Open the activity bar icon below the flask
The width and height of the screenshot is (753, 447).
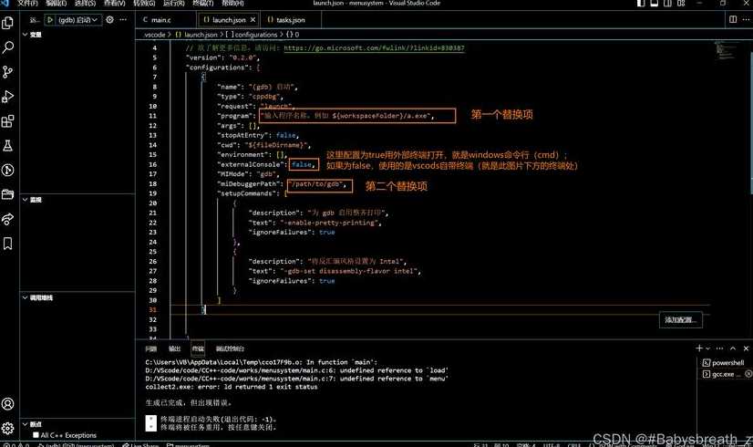point(7,170)
